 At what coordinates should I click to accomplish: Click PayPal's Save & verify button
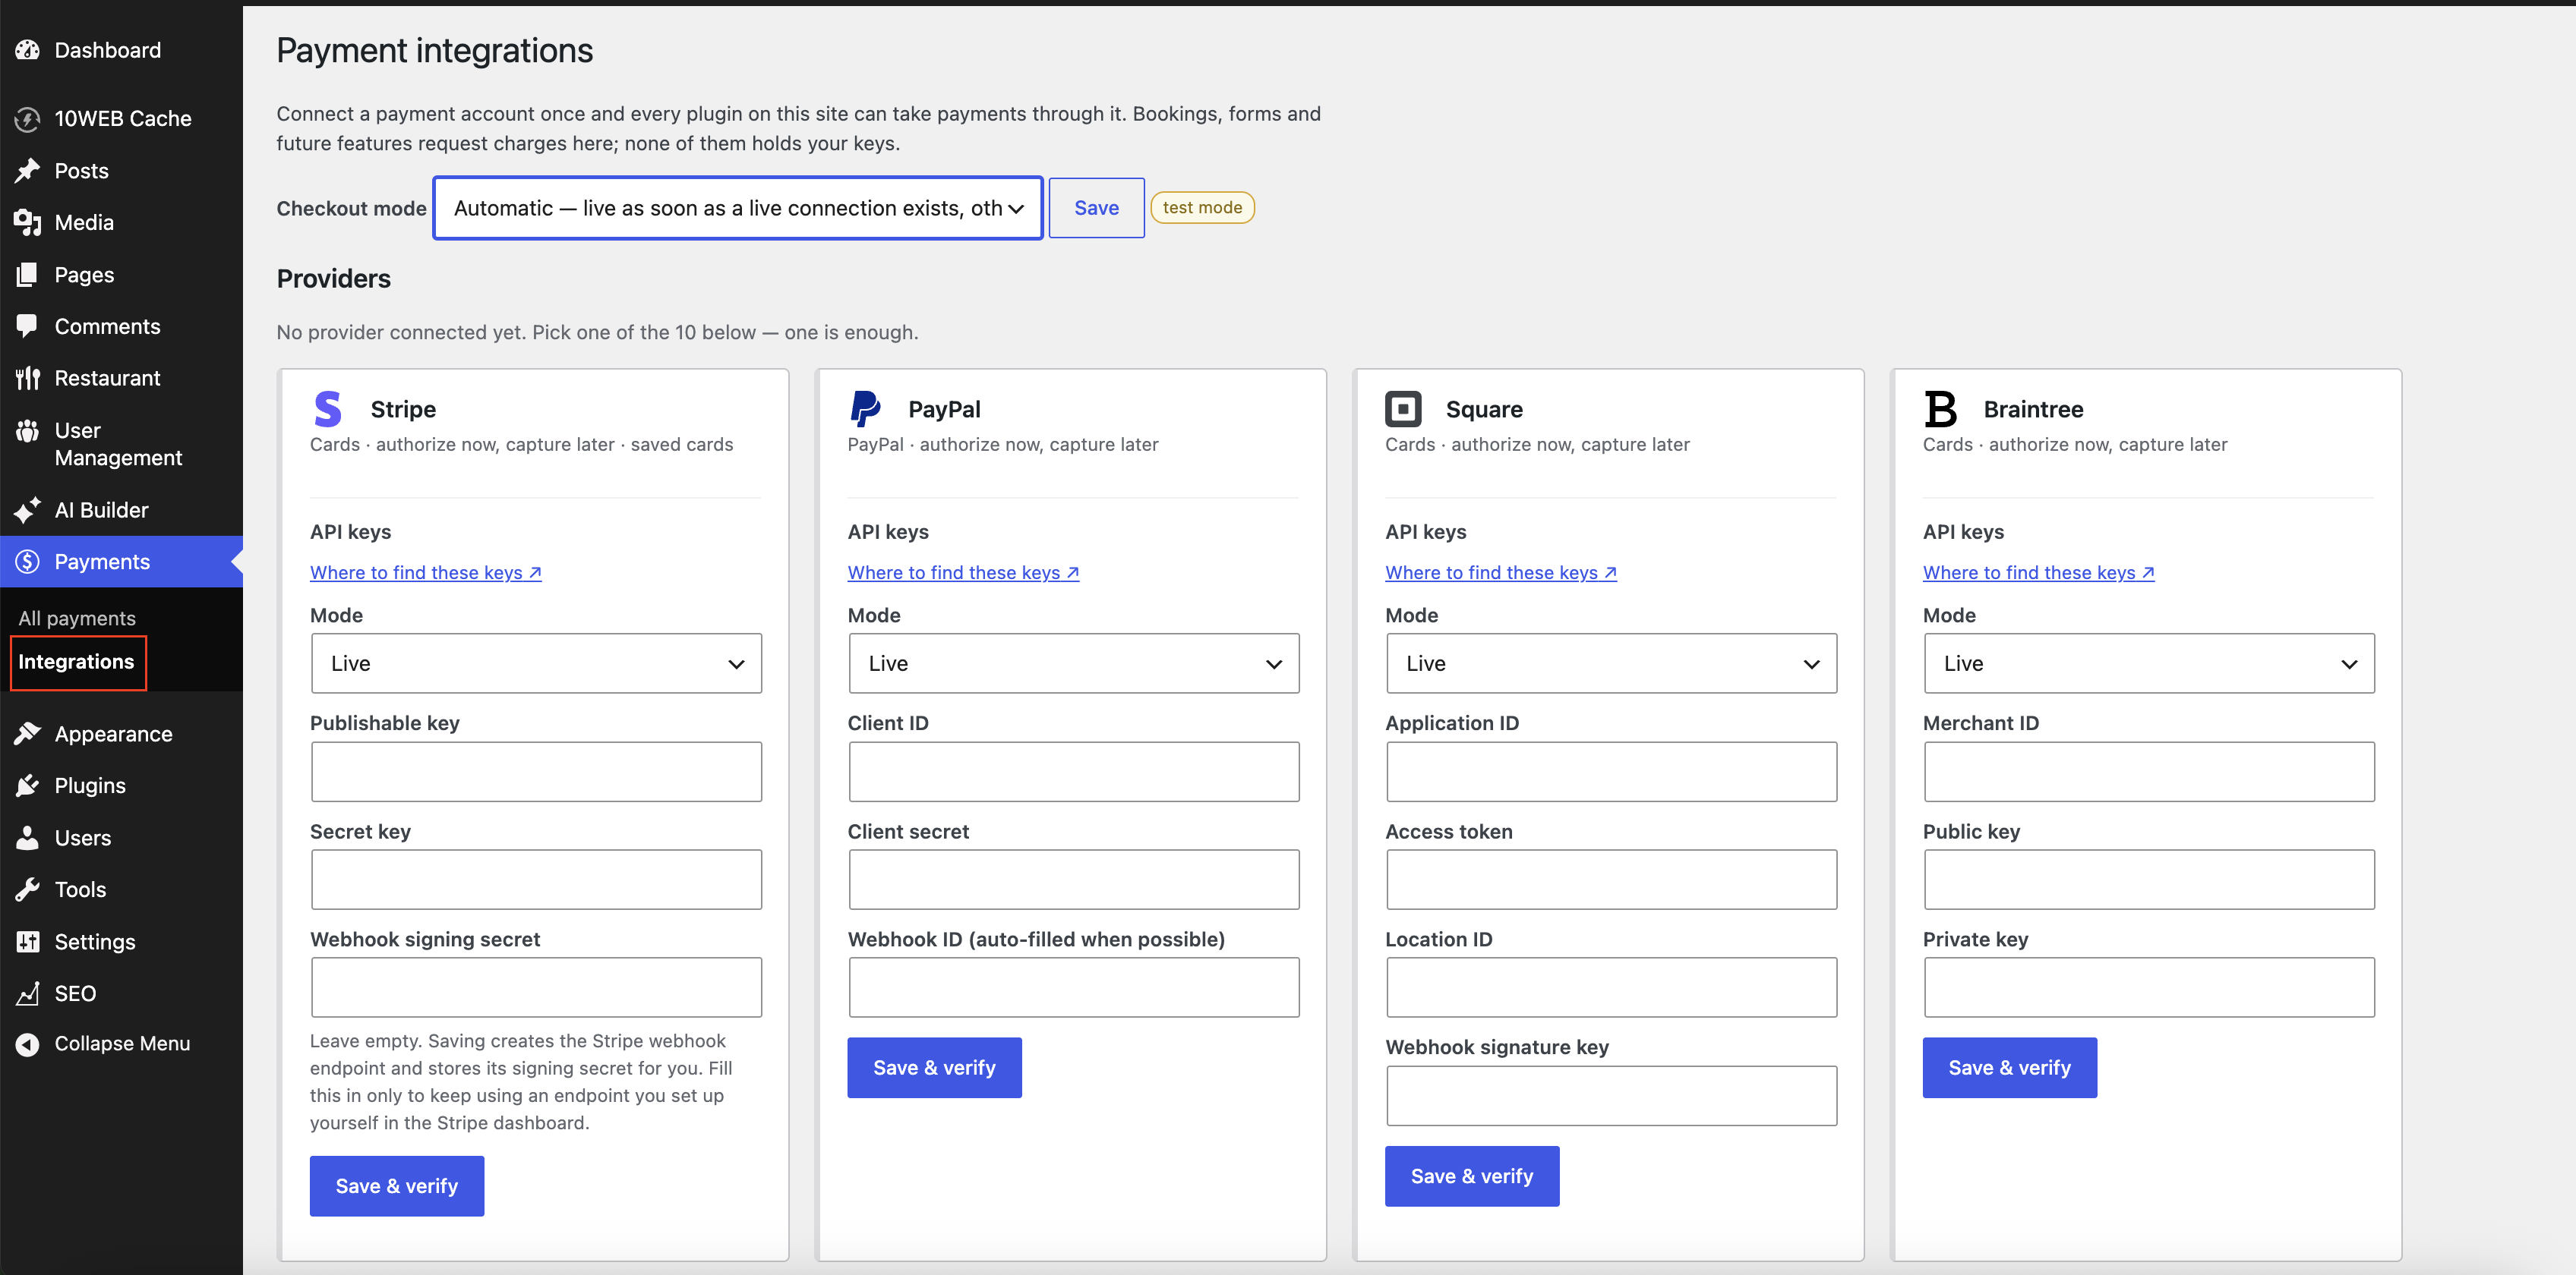pyautogui.click(x=934, y=1067)
